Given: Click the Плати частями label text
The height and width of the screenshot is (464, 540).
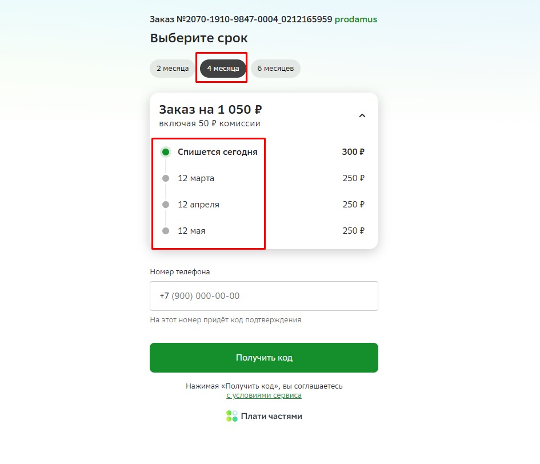Looking at the screenshot, I should coord(271,416).
